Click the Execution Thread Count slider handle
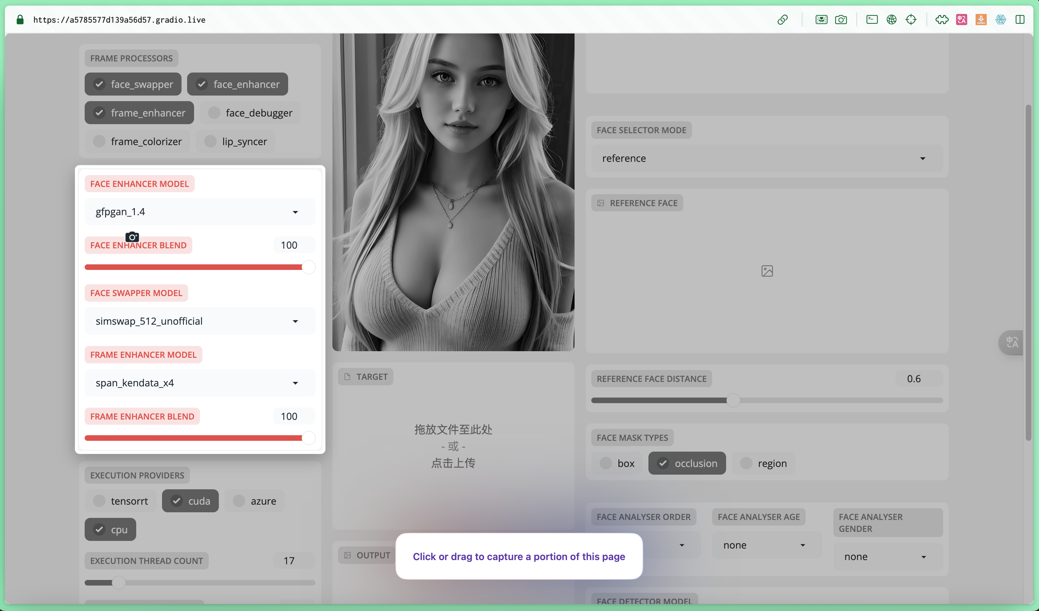This screenshot has width=1039, height=611. (118, 582)
